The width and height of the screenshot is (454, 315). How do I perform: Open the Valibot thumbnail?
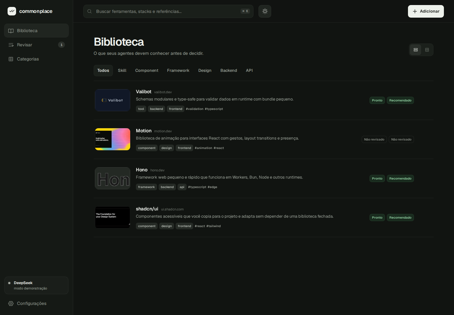point(113,100)
